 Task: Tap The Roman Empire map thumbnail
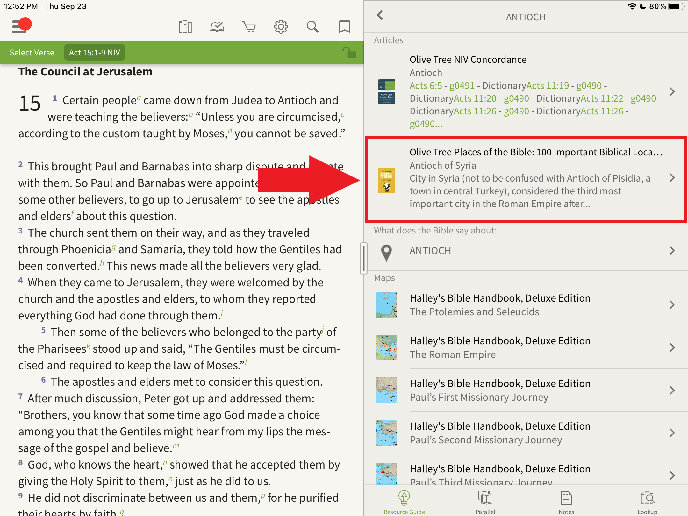[387, 348]
